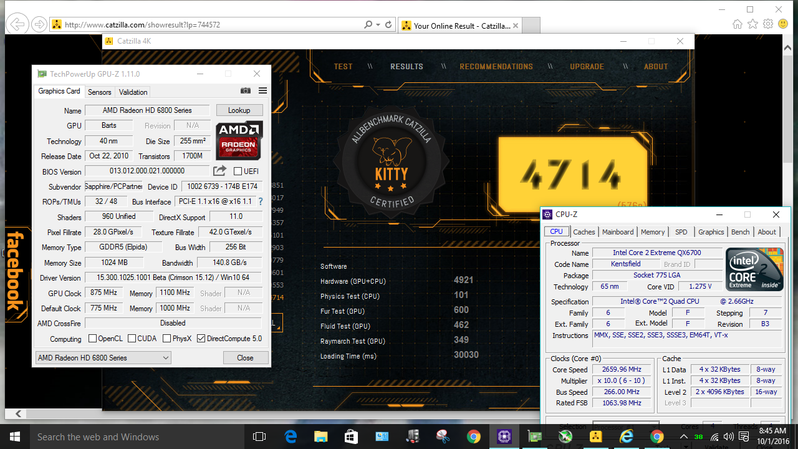Open Catzilla TEST menu item

(x=343, y=67)
